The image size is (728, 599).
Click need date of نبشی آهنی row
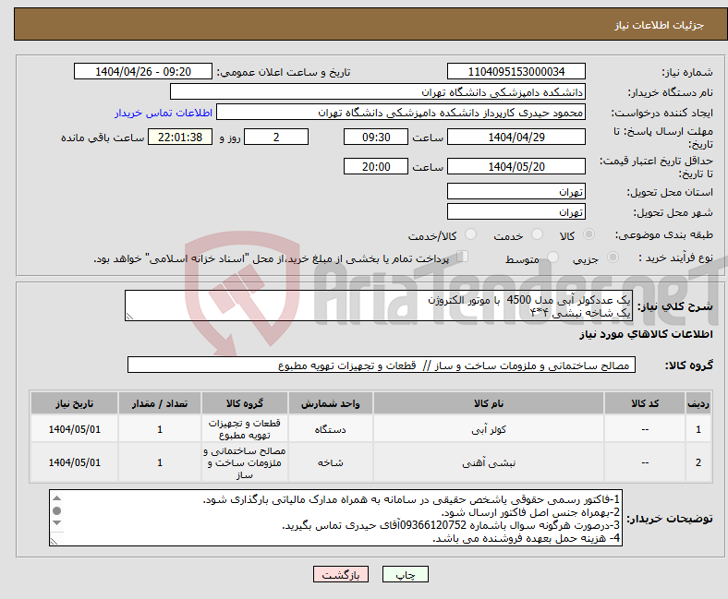point(74,462)
